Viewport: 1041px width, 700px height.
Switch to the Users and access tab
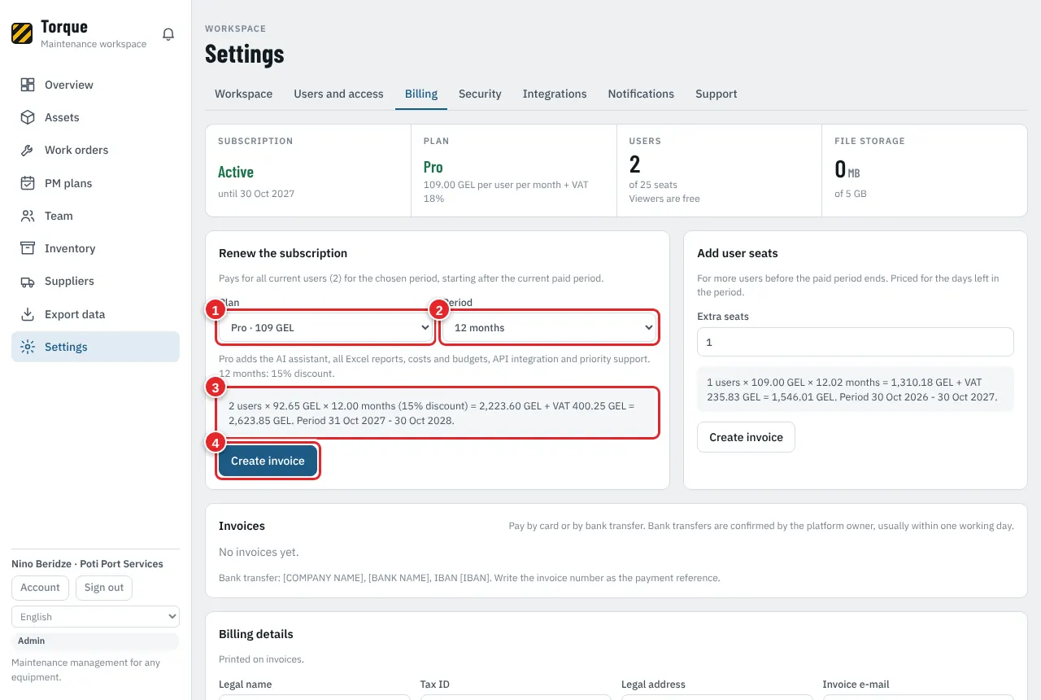pos(338,94)
